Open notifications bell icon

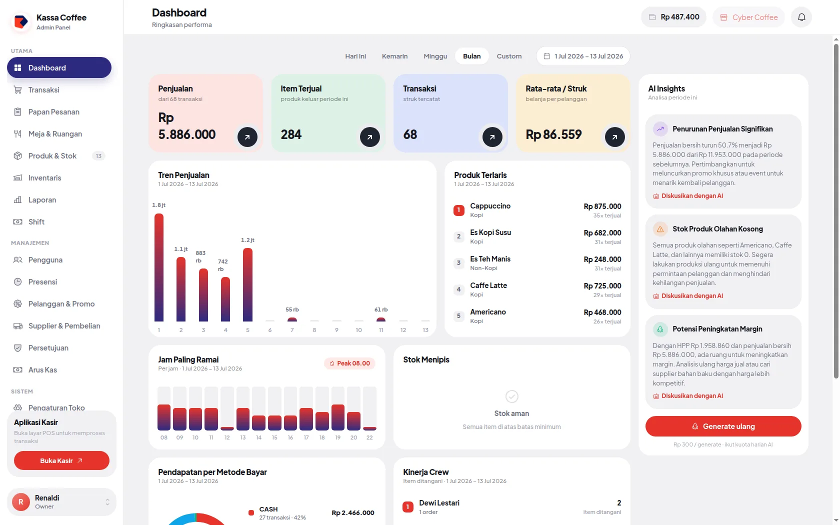(x=801, y=17)
